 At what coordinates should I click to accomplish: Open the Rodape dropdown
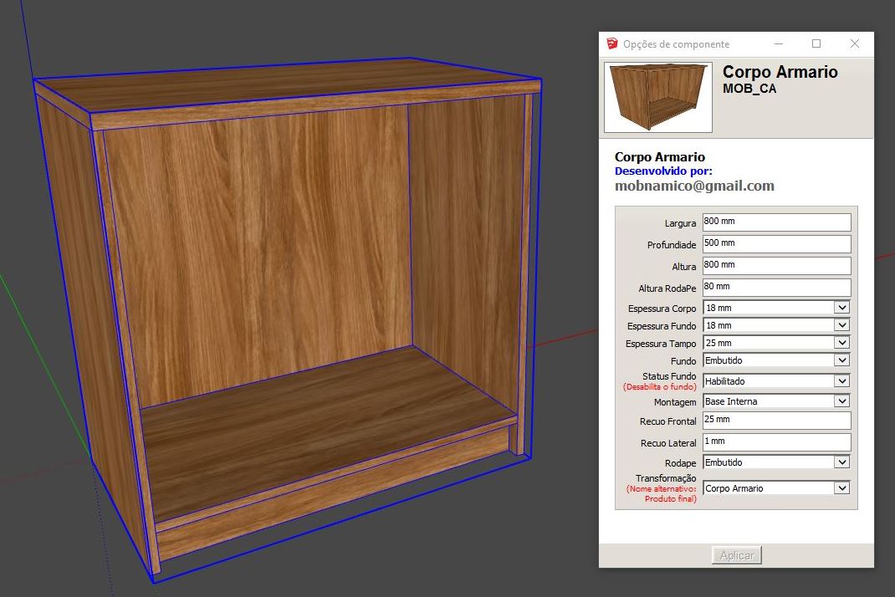click(841, 462)
